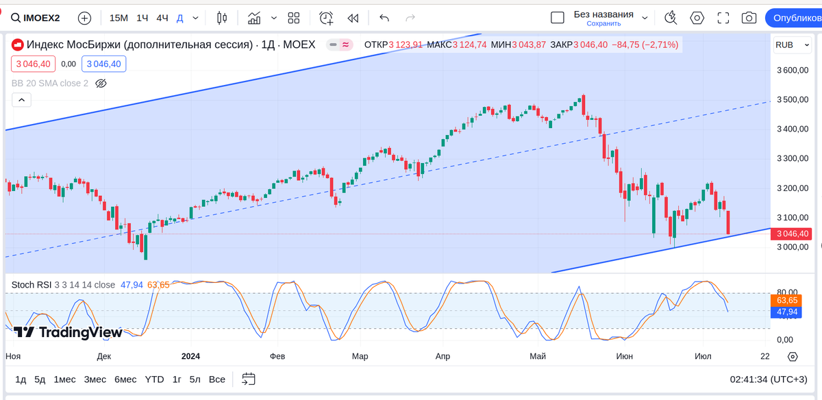
Task: Click the change value −84,75 (−2,71%)
Action: 645,45
